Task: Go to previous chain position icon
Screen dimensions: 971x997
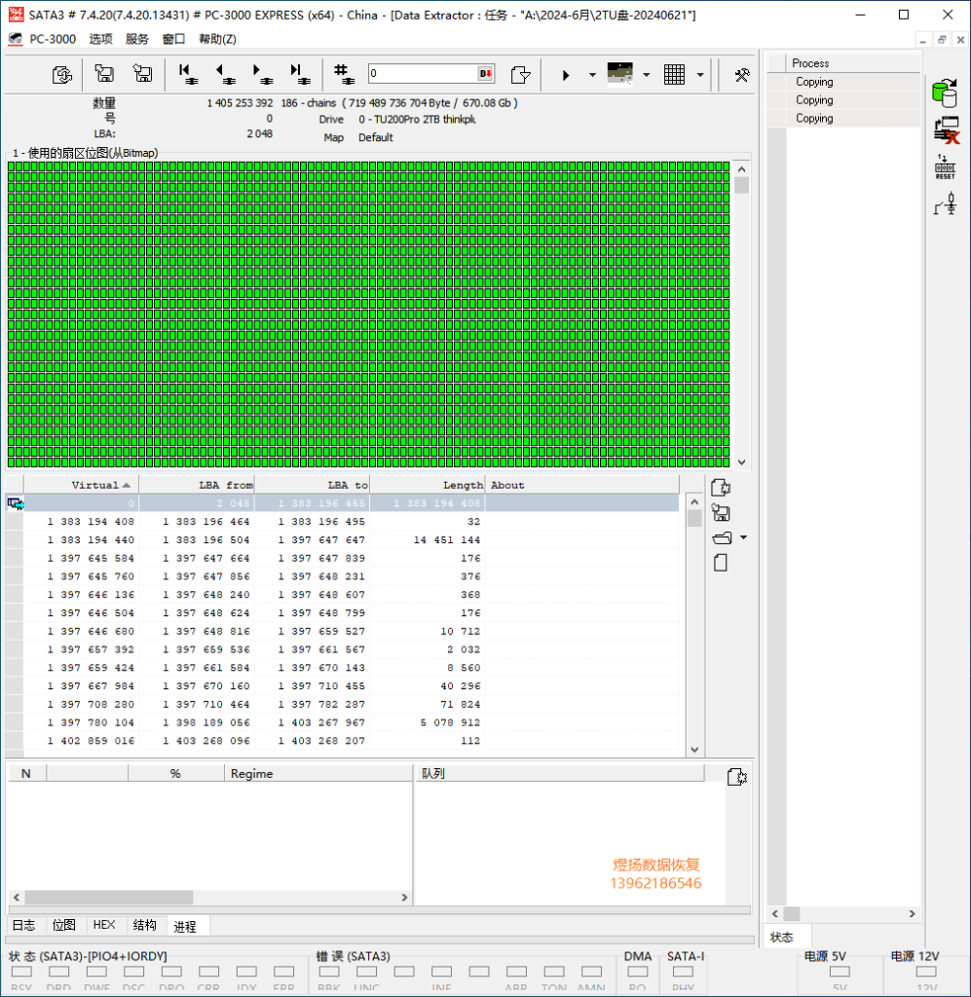Action: click(225, 74)
